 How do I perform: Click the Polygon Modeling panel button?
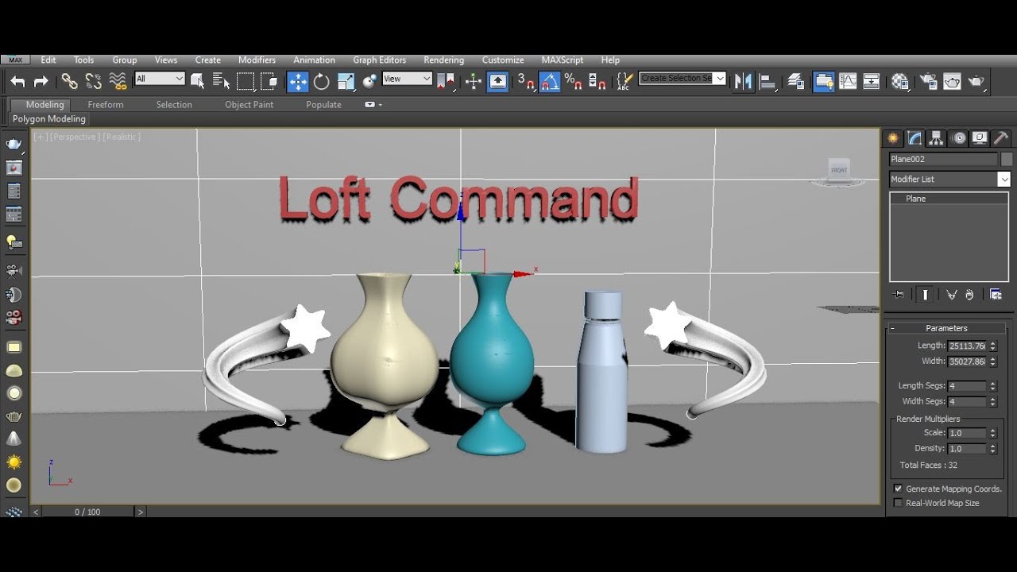click(x=49, y=119)
